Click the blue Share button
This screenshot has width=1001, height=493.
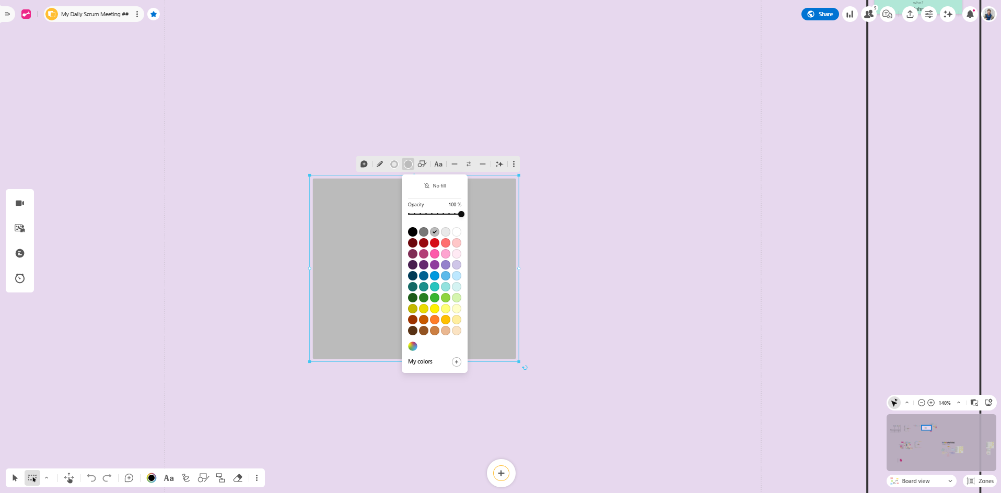tap(820, 14)
